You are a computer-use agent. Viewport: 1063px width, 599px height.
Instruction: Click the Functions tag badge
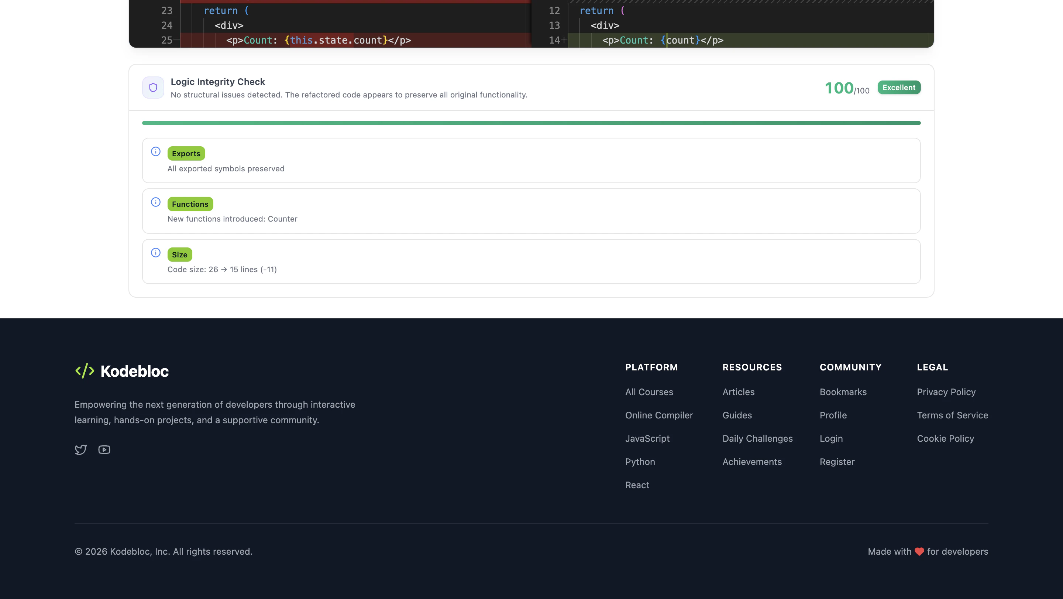coord(190,204)
